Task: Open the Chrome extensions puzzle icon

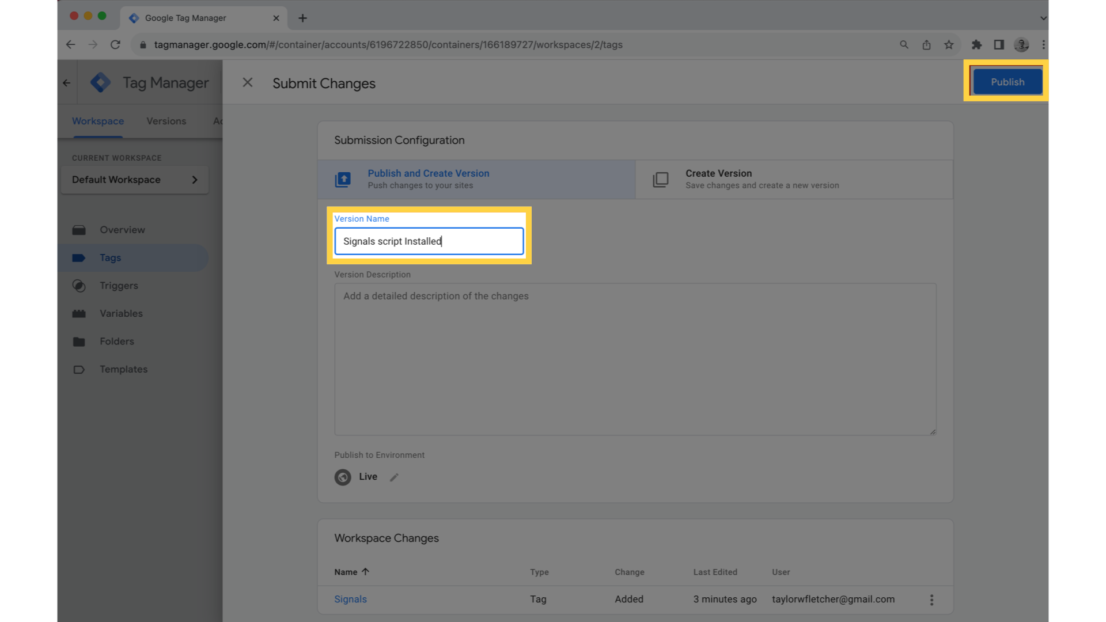Action: pyautogui.click(x=976, y=44)
